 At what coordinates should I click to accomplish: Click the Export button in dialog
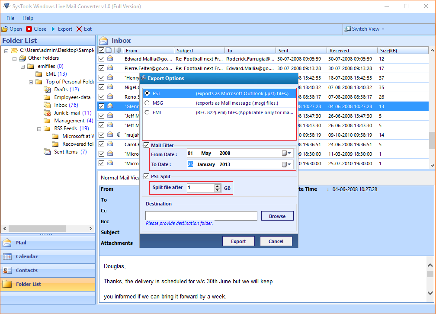(x=238, y=241)
